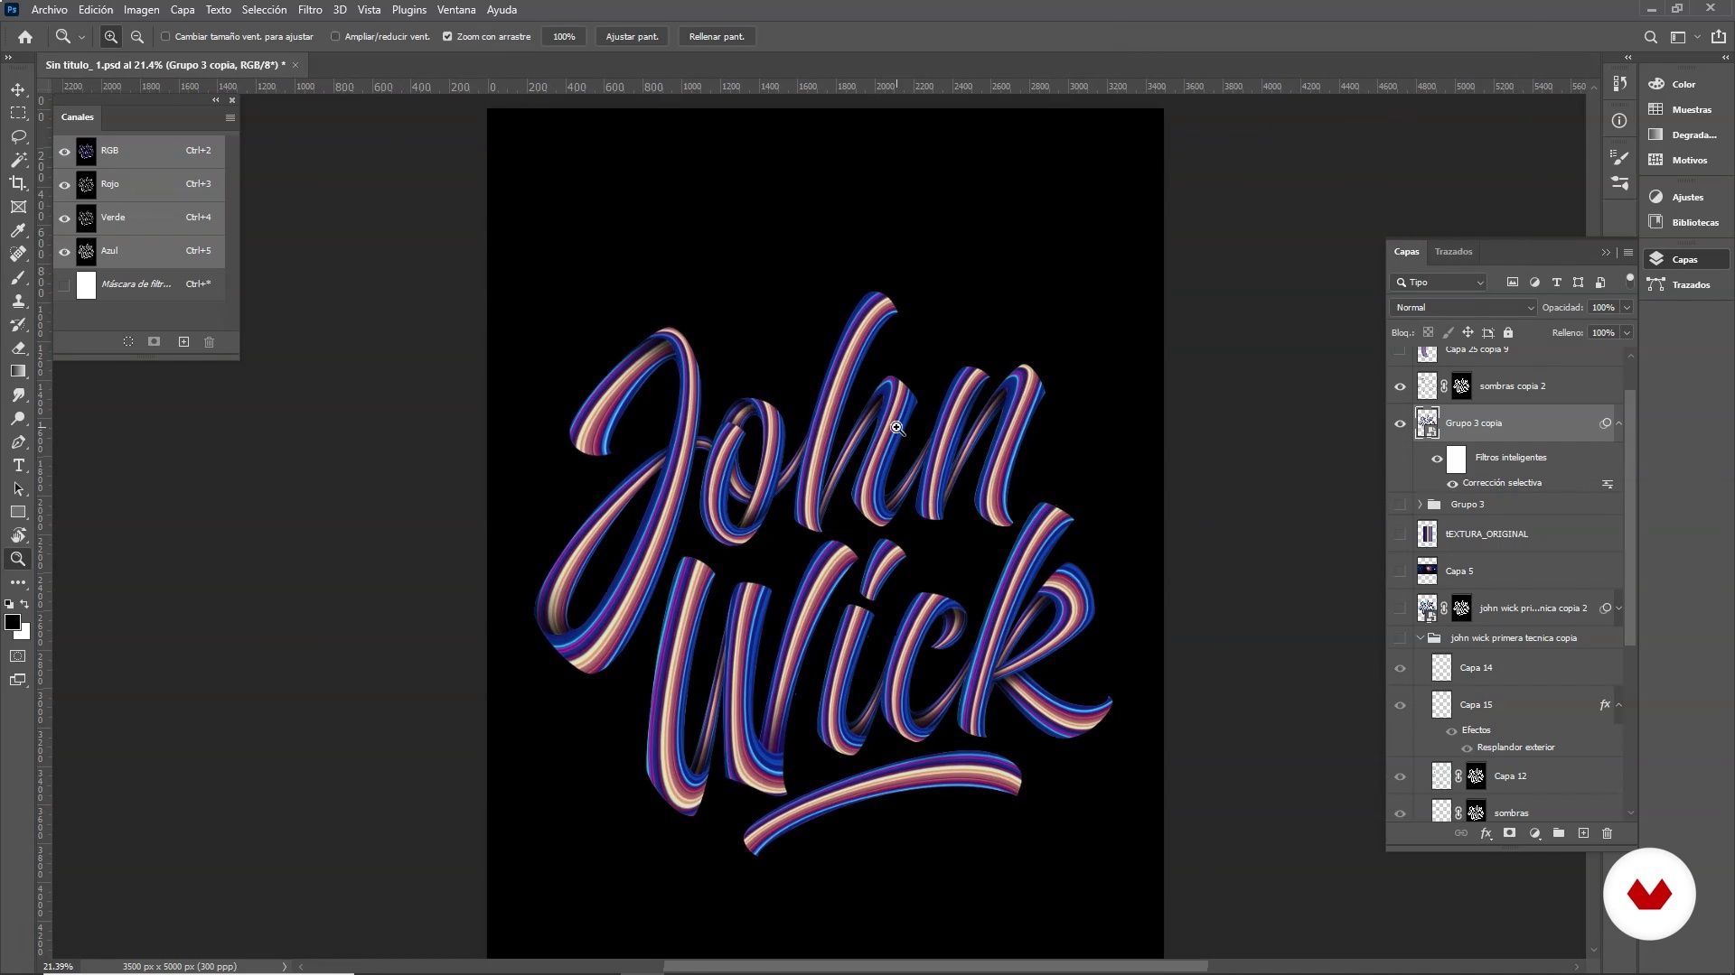Viewport: 1735px width, 975px height.
Task: Open blend mode Normal dropdown
Action: pos(1463,308)
